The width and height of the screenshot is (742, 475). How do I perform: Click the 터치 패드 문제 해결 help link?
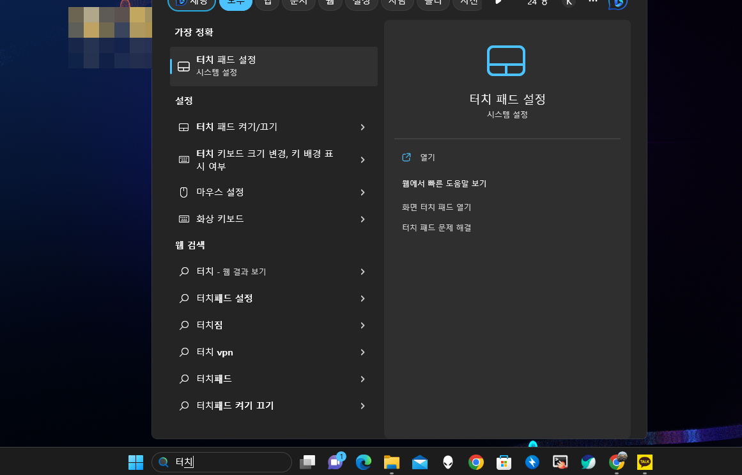coord(437,228)
